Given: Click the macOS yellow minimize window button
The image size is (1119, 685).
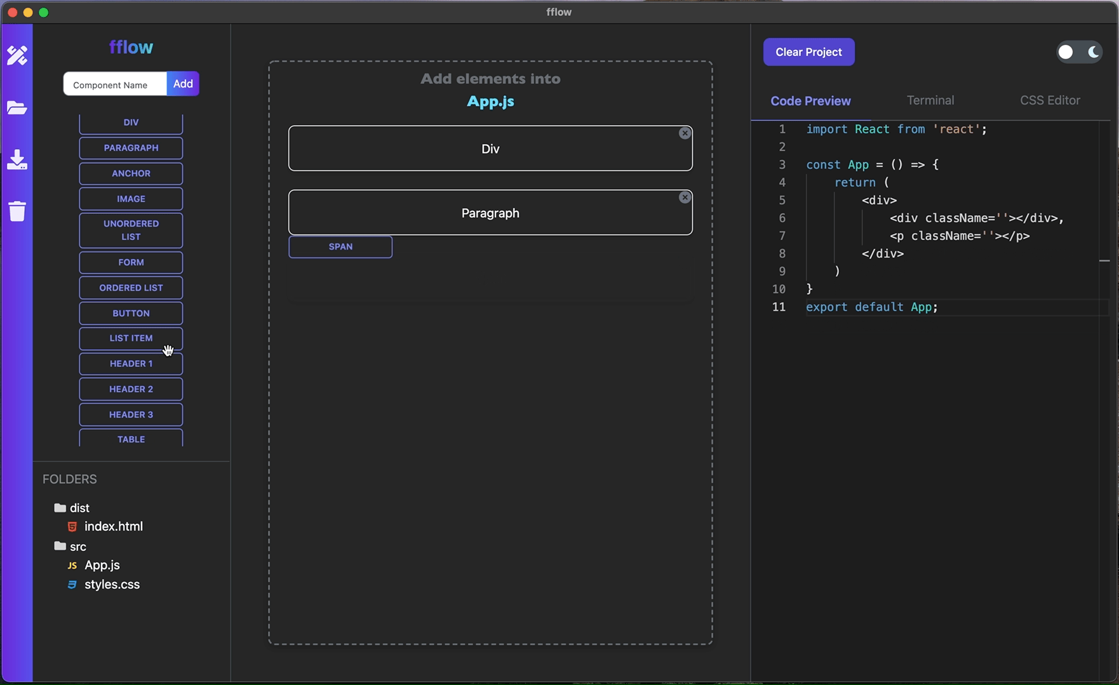Looking at the screenshot, I should point(28,12).
